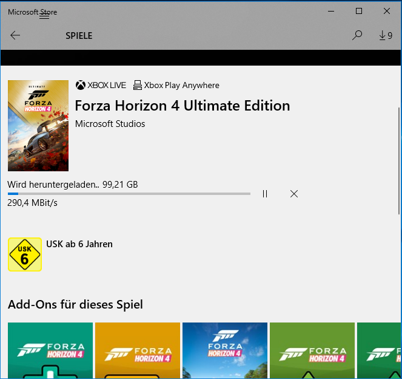
Task: Click the USK 6 rating badge
Action: coord(25,254)
